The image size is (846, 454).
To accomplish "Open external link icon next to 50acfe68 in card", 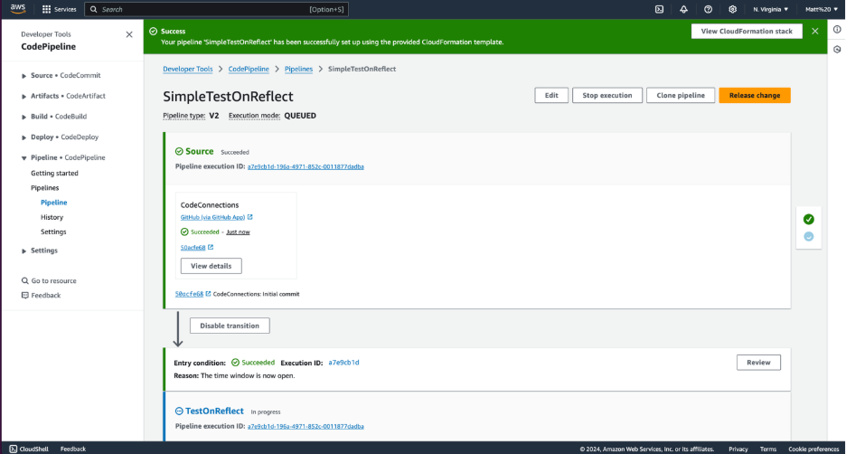I will click(211, 247).
